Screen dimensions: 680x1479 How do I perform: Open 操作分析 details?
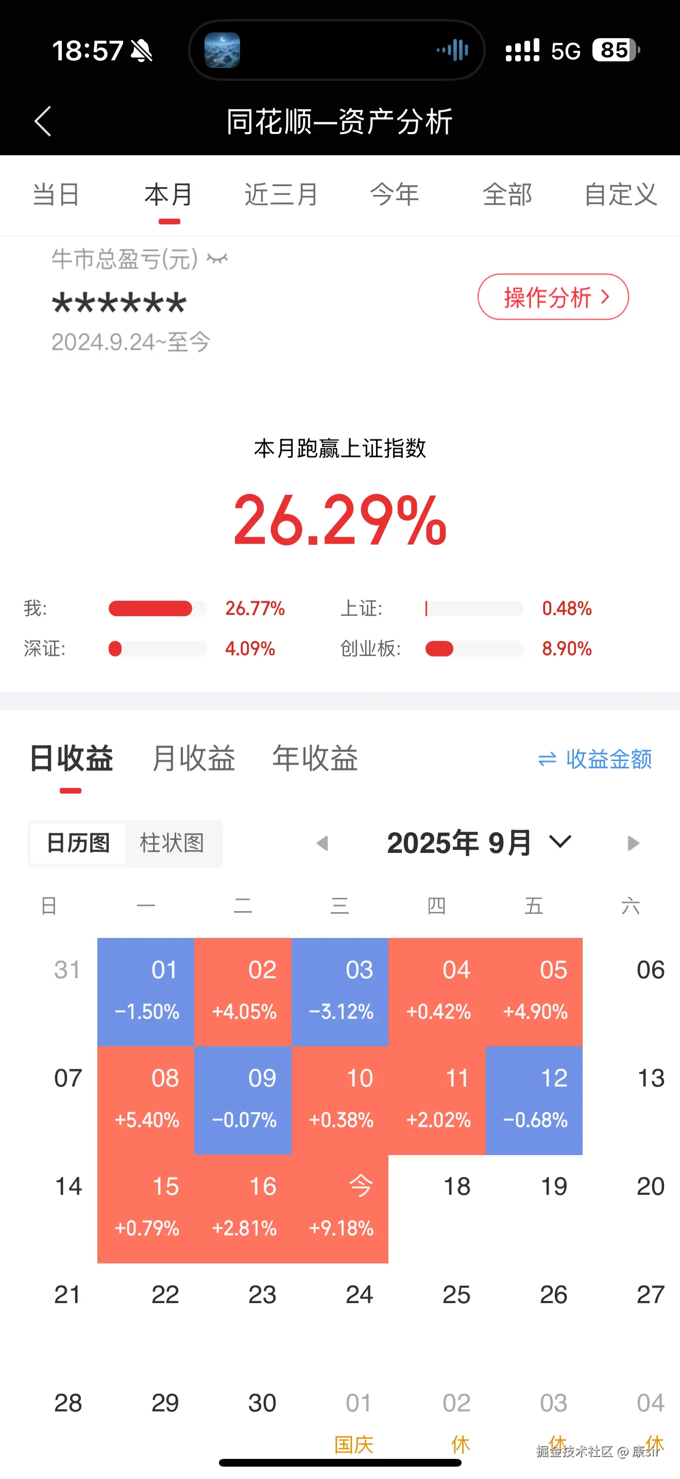(x=553, y=297)
